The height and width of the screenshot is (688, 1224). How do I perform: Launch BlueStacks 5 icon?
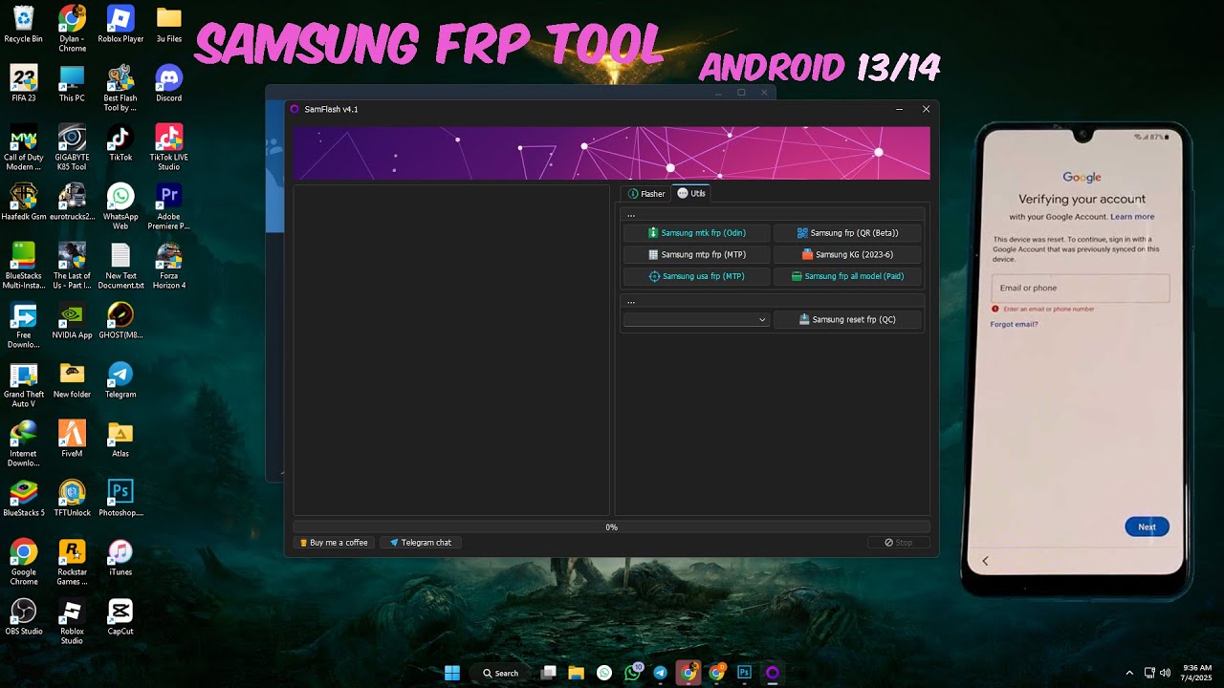(x=24, y=499)
